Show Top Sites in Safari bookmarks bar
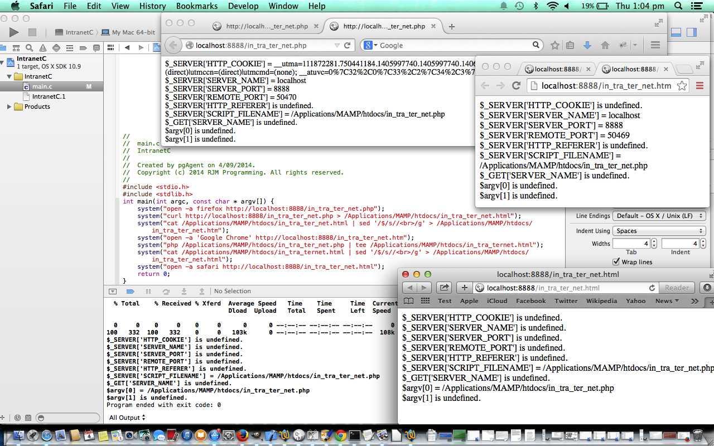This screenshot has height=446, width=714. pos(425,301)
